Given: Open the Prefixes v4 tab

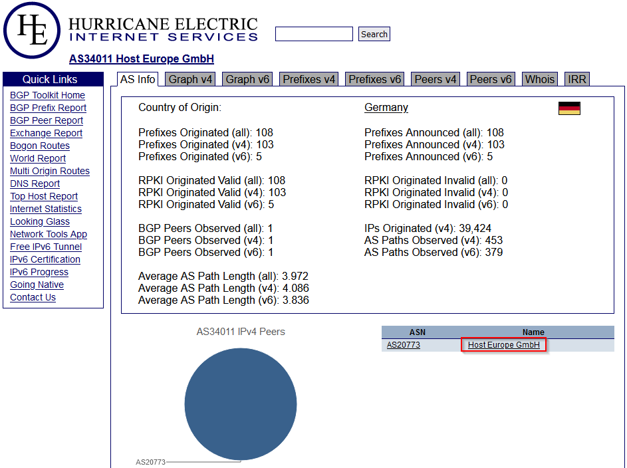Looking at the screenshot, I should [x=309, y=79].
